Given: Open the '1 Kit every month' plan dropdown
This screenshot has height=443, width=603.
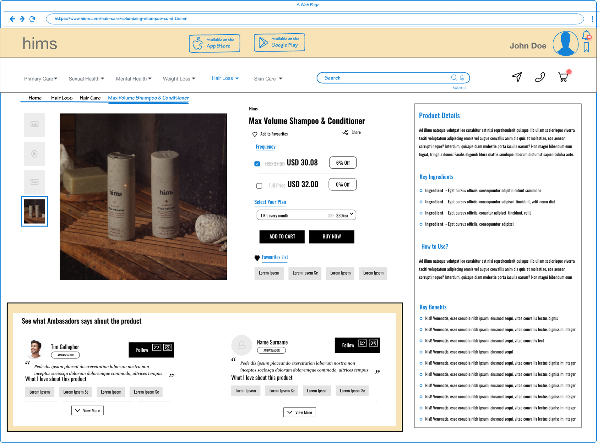Looking at the screenshot, I should point(306,215).
